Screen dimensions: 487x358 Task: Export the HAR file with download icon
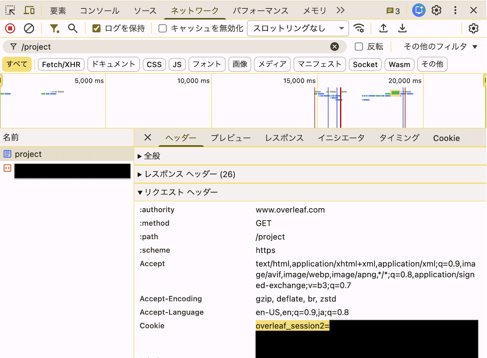(403, 28)
